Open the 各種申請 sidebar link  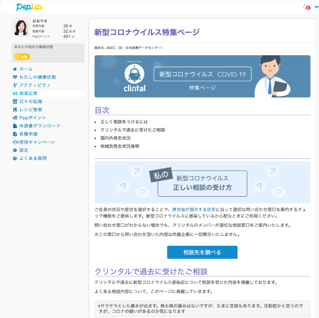pyautogui.click(x=28, y=134)
